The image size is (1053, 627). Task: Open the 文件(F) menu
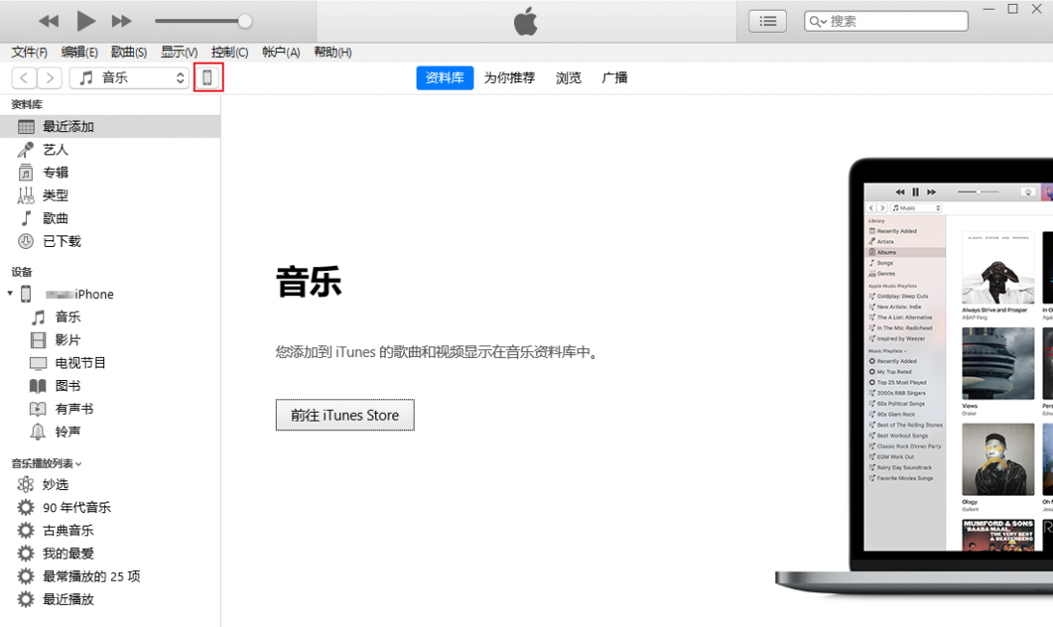pos(29,52)
